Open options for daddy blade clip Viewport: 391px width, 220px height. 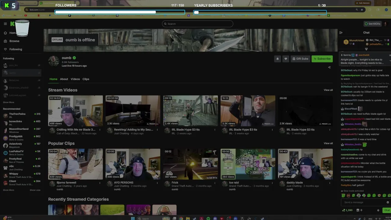tap(330, 183)
